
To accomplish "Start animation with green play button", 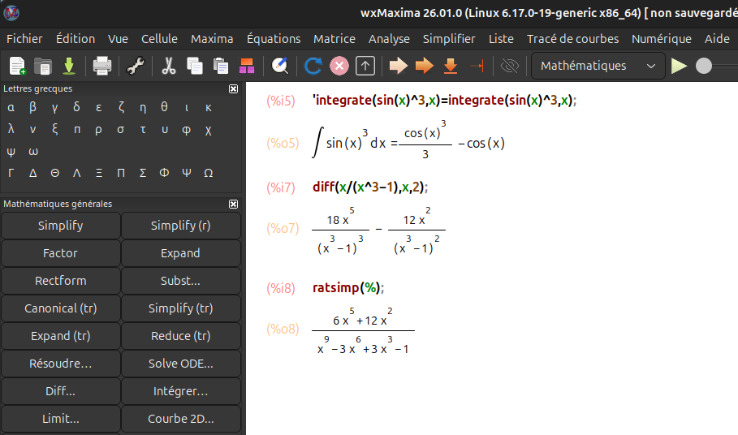I will click(680, 66).
